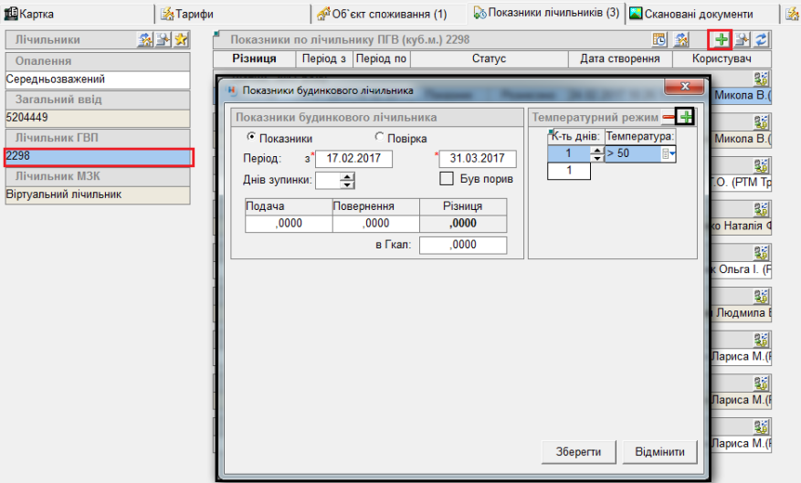Click the calendar icon in readings header
This screenshot has height=483, width=801.
click(659, 40)
